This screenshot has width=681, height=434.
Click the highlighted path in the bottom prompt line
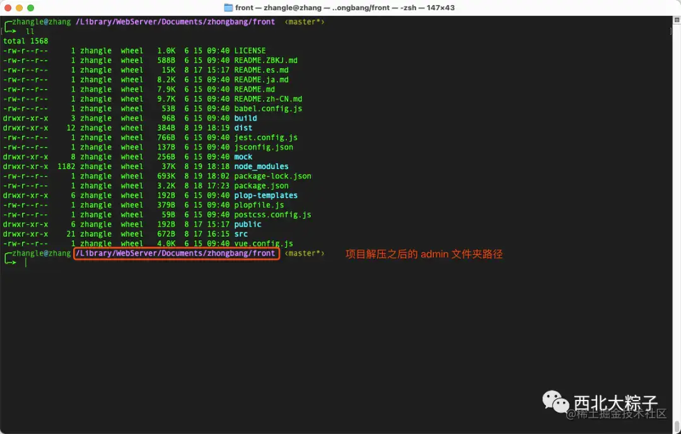177,254
